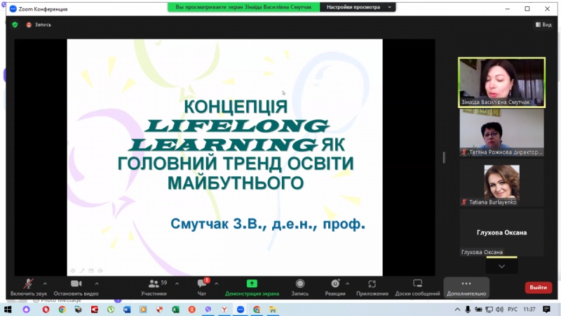Click the green screen-viewing notification banner
Screen dimensions: 561x316
[x=243, y=7]
